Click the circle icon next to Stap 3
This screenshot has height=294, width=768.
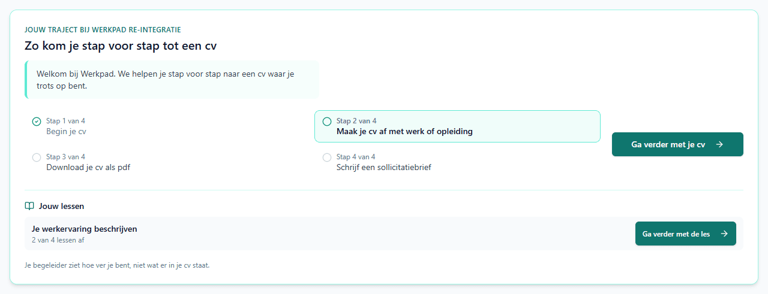37,157
